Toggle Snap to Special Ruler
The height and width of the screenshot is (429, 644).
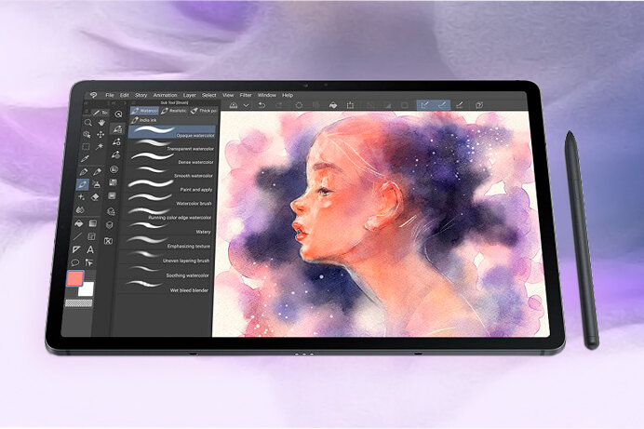(x=442, y=105)
